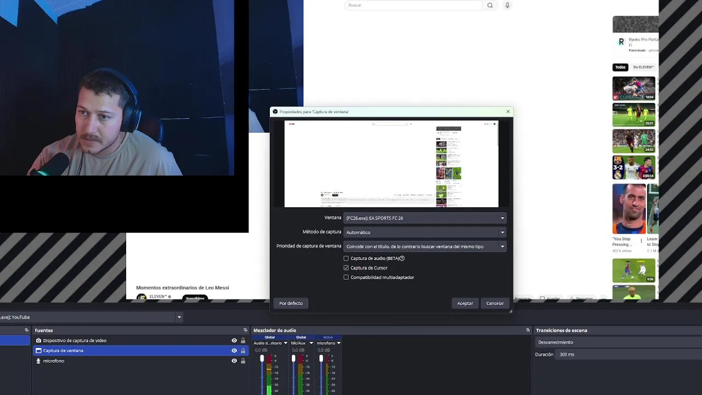Click video title Momentos extraordinarios de Leo Messi
This screenshot has width=702, height=395.
point(183,287)
